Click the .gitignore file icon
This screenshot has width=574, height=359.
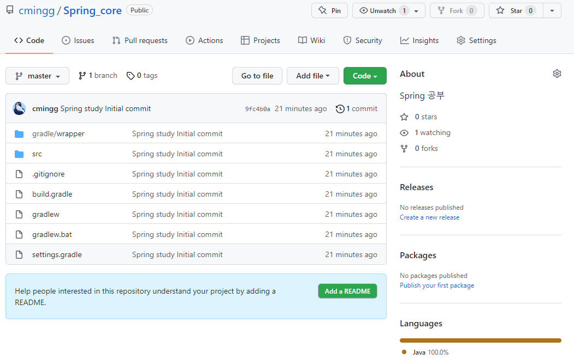pos(19,174)
